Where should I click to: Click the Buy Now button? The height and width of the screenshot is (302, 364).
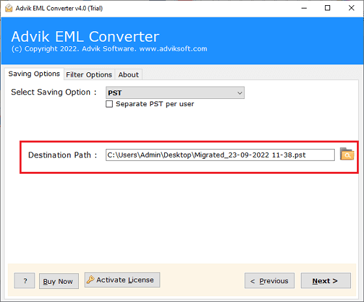tap(59, 281)
